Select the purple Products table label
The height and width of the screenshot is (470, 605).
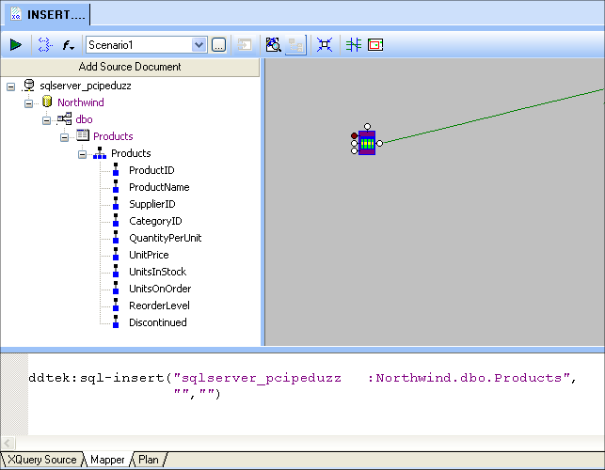[x=113, y=136]
